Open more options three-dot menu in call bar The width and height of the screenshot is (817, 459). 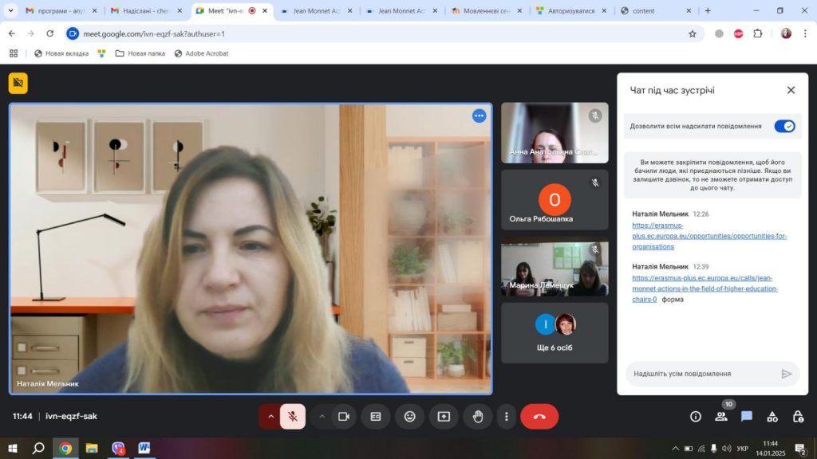(506, 416)
